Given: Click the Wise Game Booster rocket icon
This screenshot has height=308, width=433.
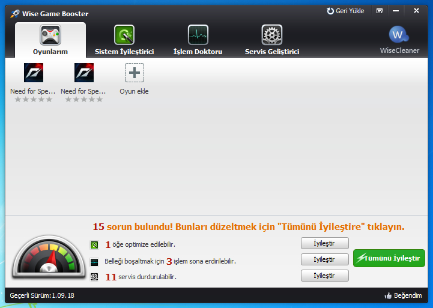Looking at the screenshot, I should point(15,14).
